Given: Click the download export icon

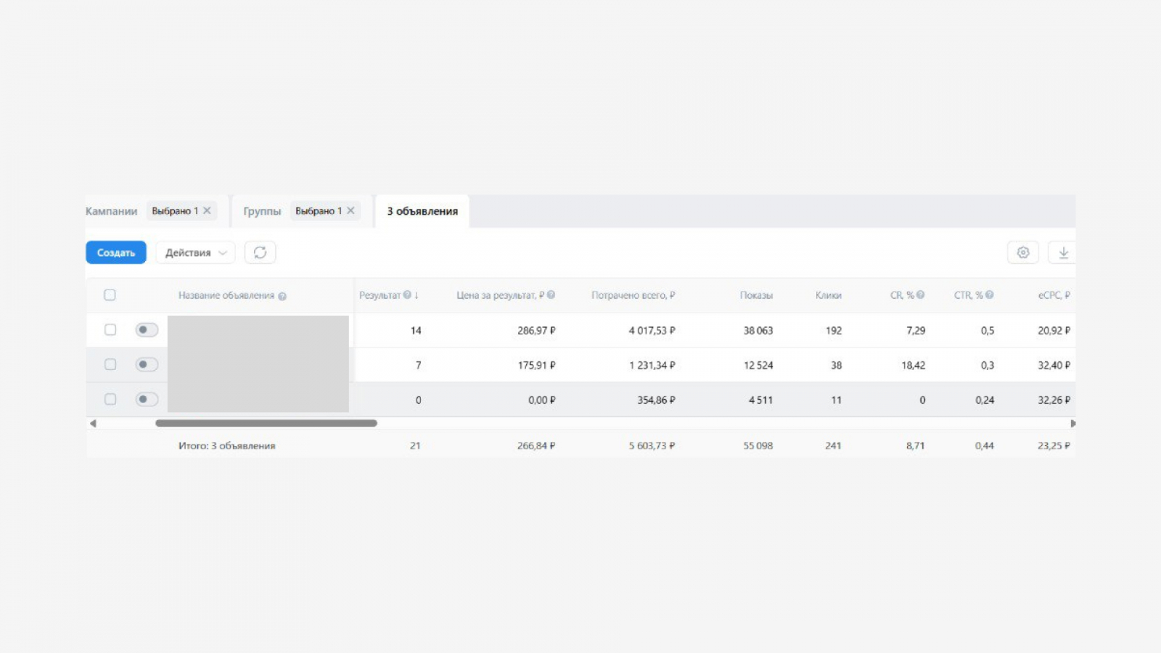Looking at the screenshot, I should pyautogui.click(x=1063, y=252).
